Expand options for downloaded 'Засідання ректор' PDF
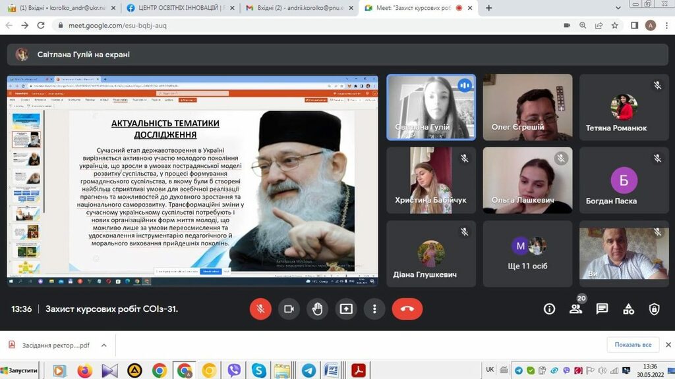The height and width of the screenshot is (379, 675). coord(103,345)
